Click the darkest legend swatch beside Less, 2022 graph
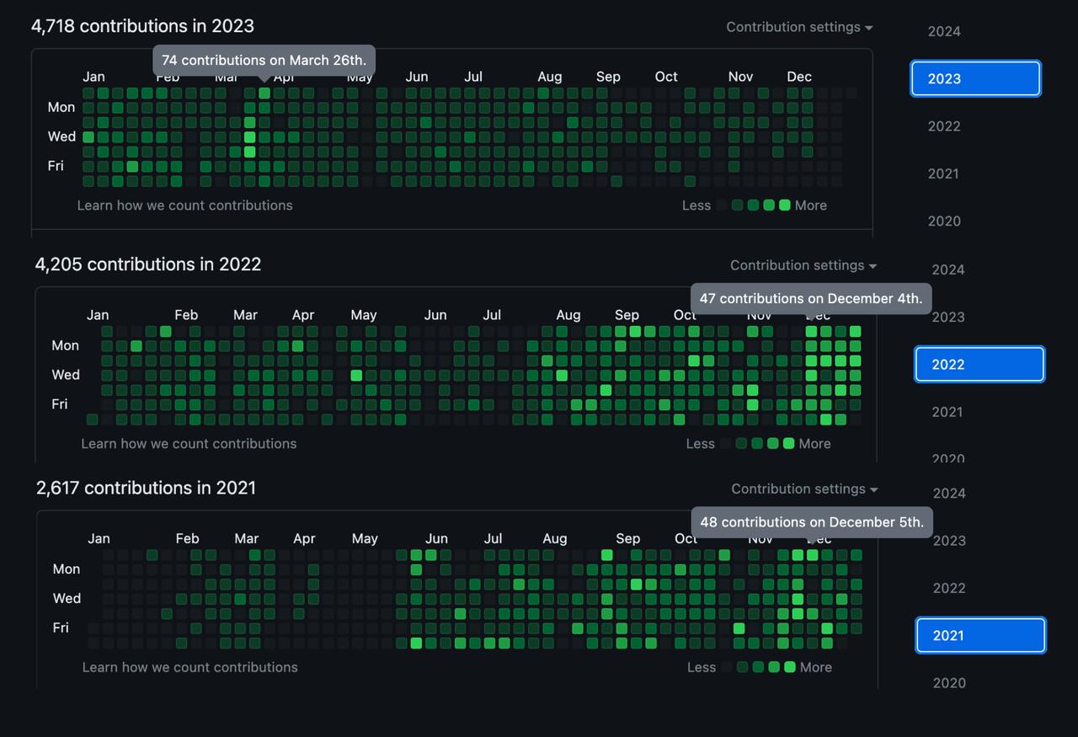1078x737 pixels. pyautogui.click(x=726, y=444)
